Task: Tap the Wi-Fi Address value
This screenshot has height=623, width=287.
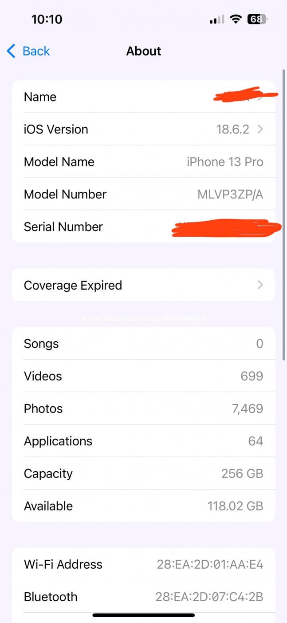Action: pyautogui.click(x=210, y=565)
